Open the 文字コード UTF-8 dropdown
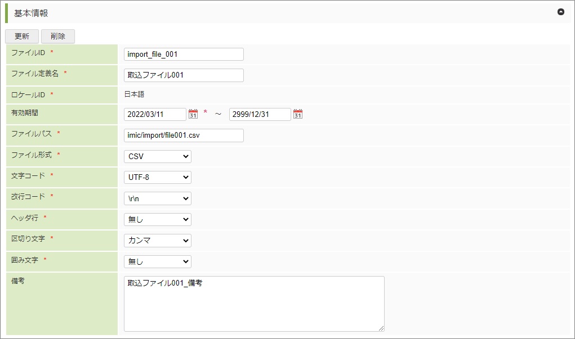Viewport: 575px width, 339px height. click(x=157, y=177)
